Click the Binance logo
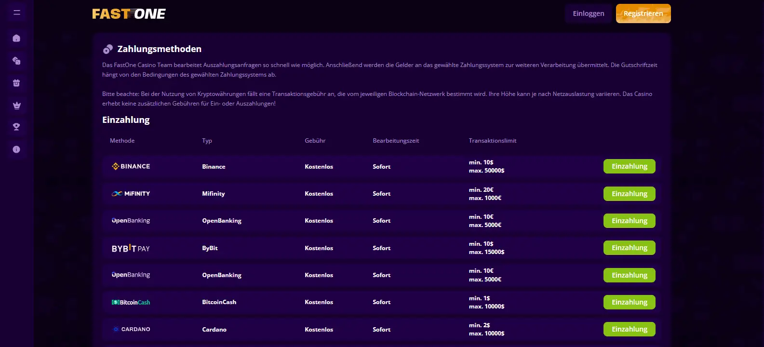764x347 pixels. coord(131,166)
